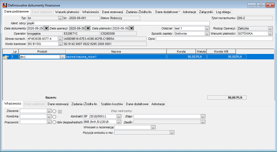Select the lower Właściwości tab
Image resolution: width=277 pixels, height=152 pixels.
[13, 104]
